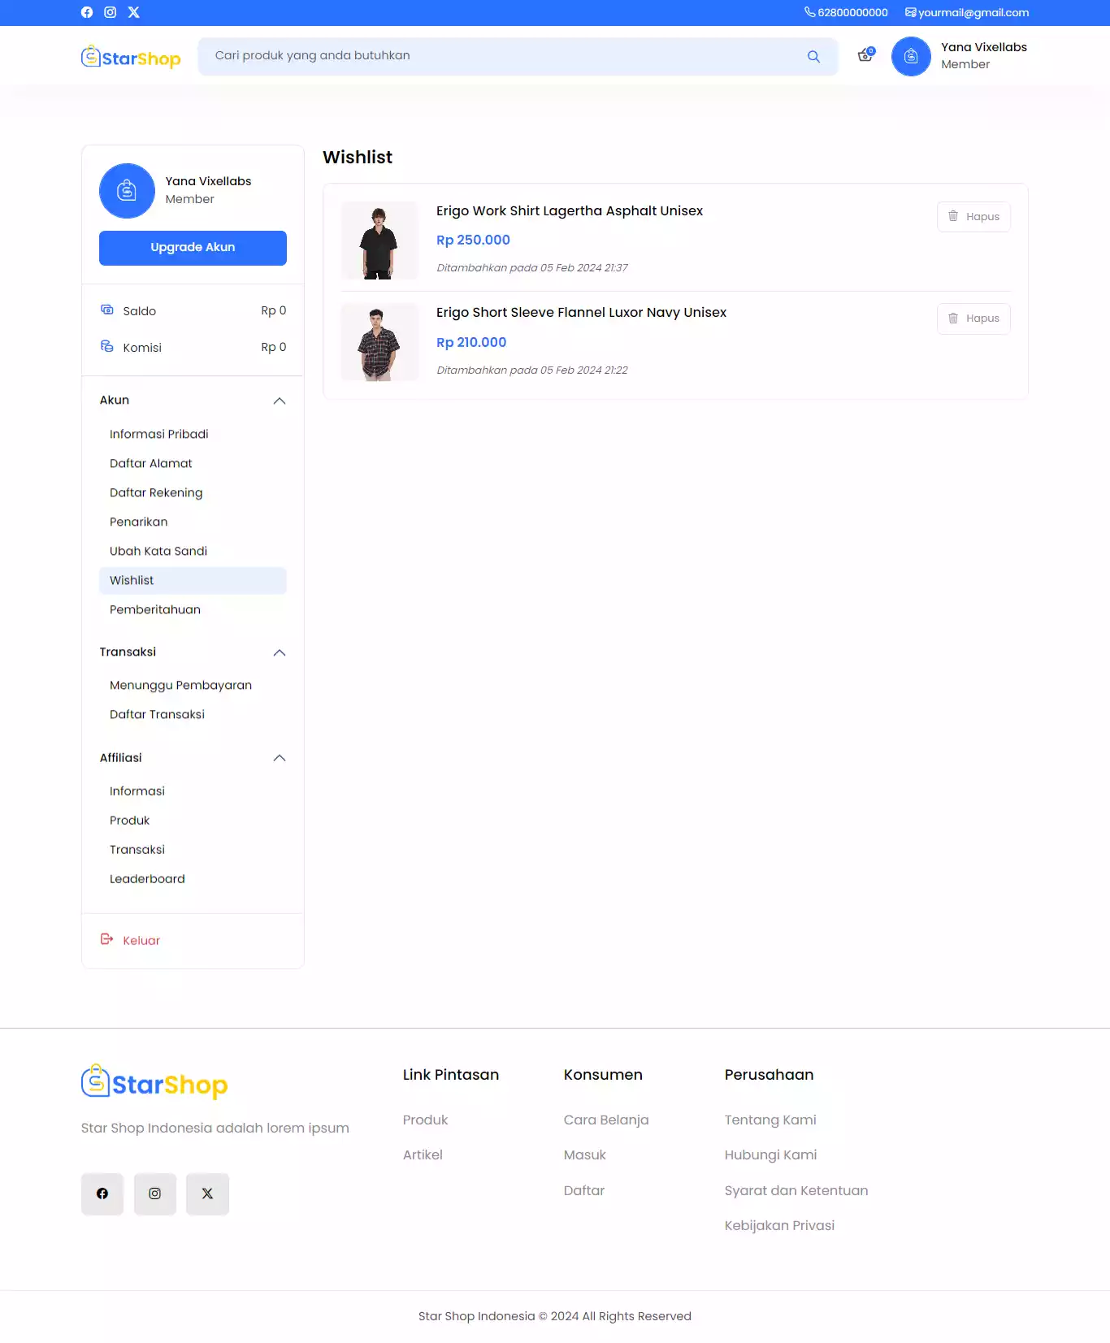The height and width of the screenshot is (1343, 1110).
Task: Click the product search input field
Action: coord(504,56)
